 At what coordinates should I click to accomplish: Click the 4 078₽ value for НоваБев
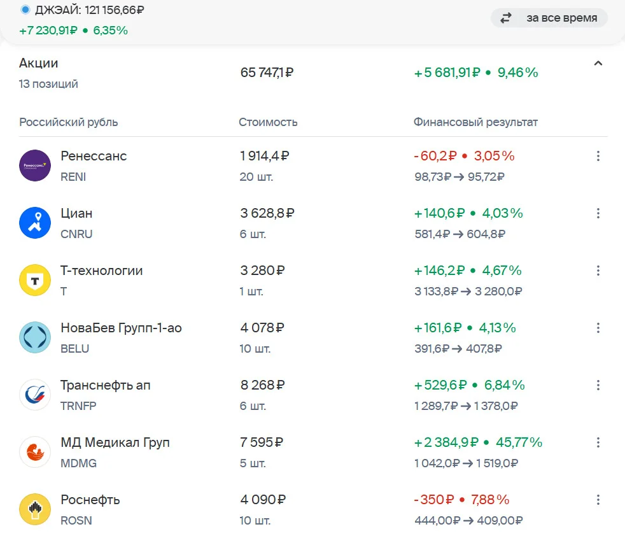pyautogui.click(x=262, y=328)
